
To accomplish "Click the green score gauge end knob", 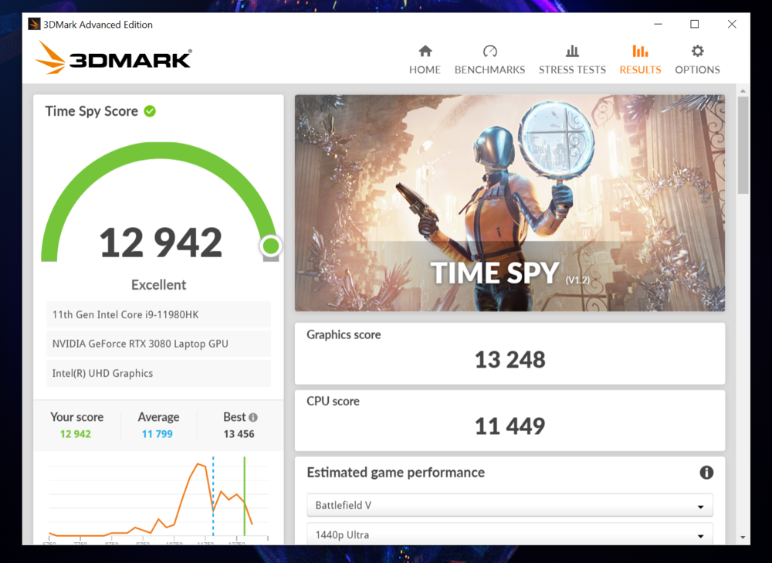I will pyautogui.click(x=270, y=246).
